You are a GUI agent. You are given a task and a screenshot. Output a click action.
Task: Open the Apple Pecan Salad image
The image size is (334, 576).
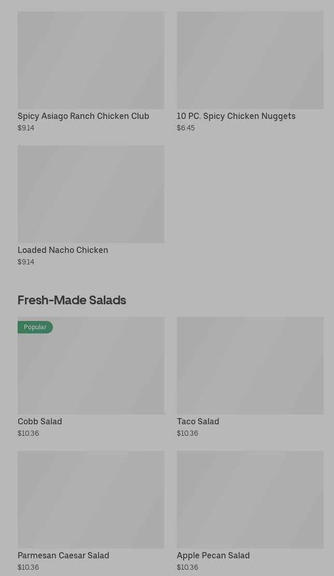pos(250,499)
